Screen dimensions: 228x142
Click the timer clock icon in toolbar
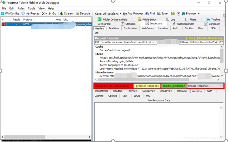[178, 14]
